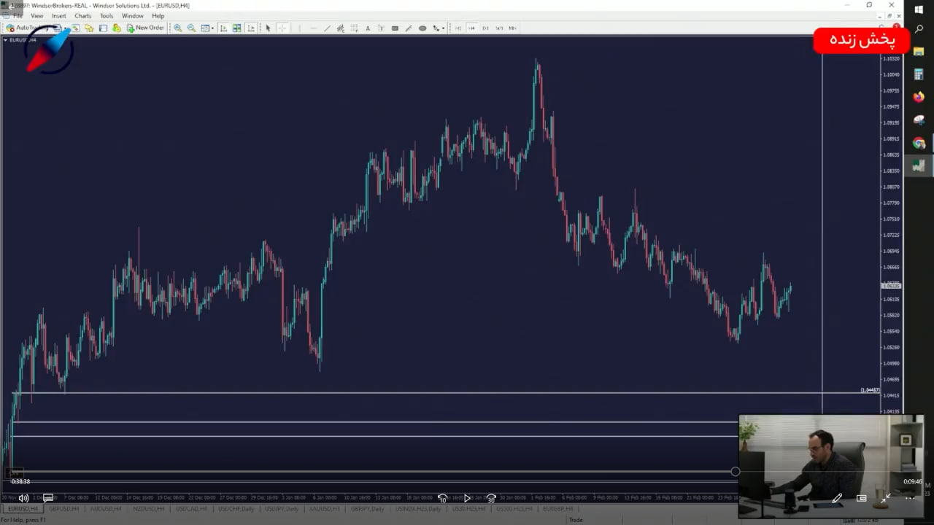The height and width of the screenshot is (525, 934).
Task: Switch to the H4 timeframe
Action: click(471, 28)
